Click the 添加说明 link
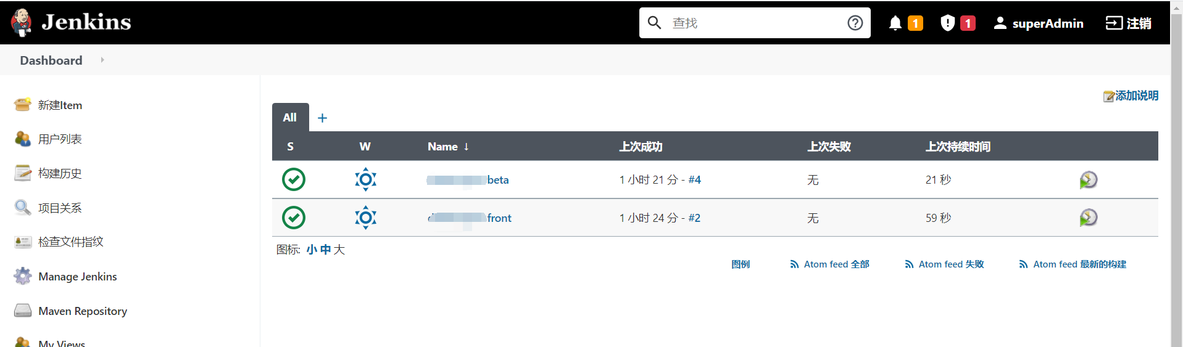 point(1136,96)
